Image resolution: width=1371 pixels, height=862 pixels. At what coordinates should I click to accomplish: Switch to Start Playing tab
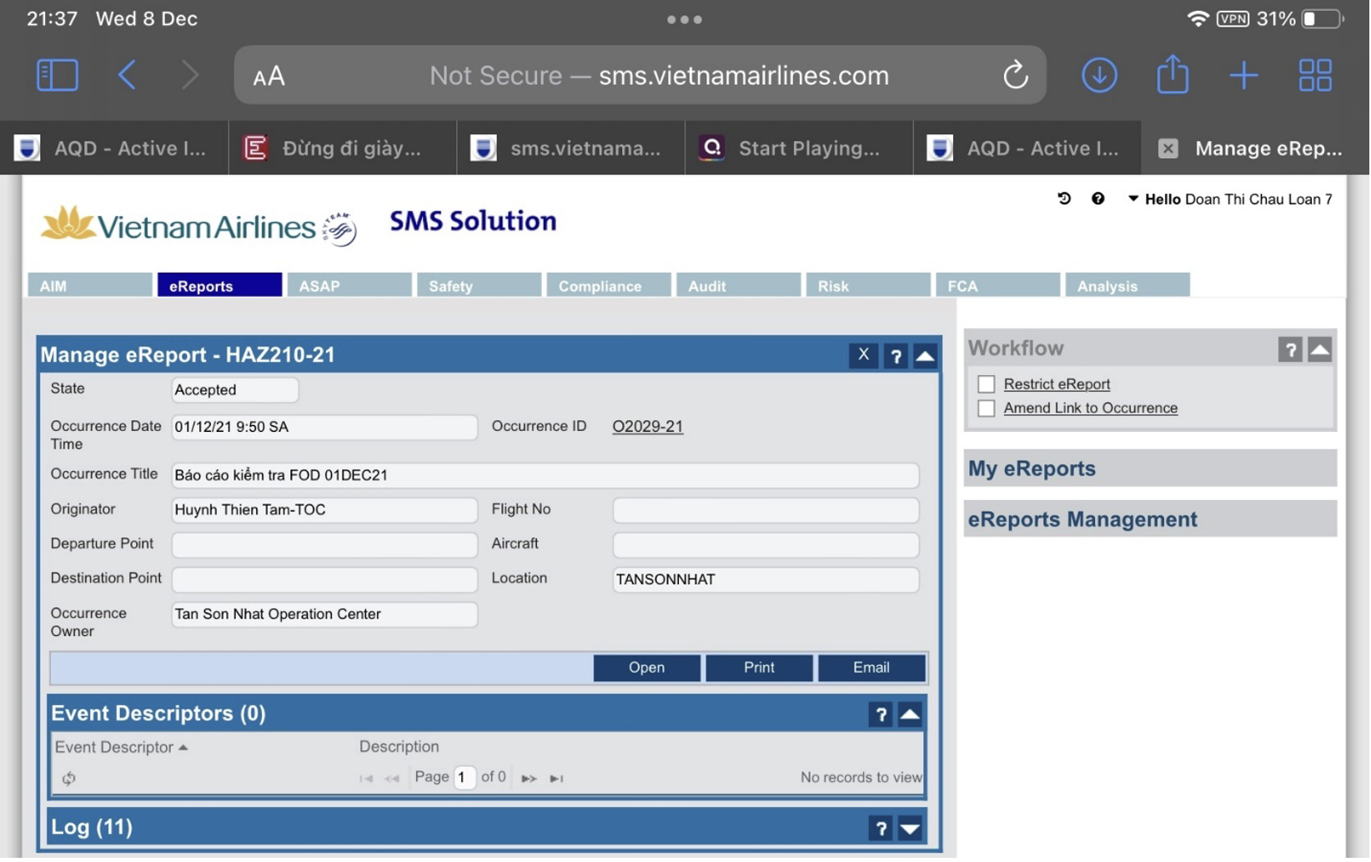click(799, 148)
